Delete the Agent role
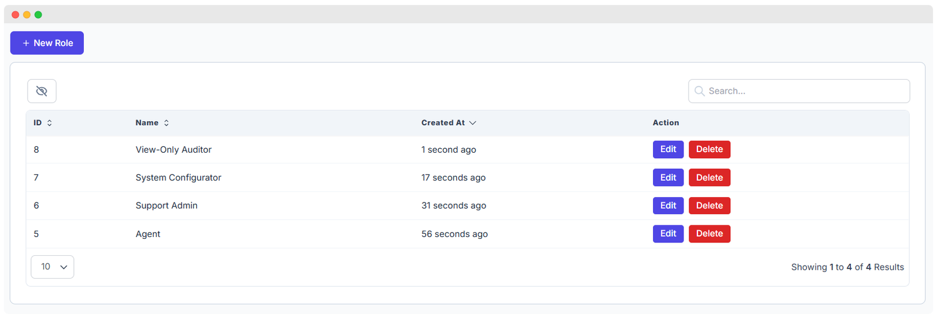This screenshot has height=319, width=937. [709, 234]
